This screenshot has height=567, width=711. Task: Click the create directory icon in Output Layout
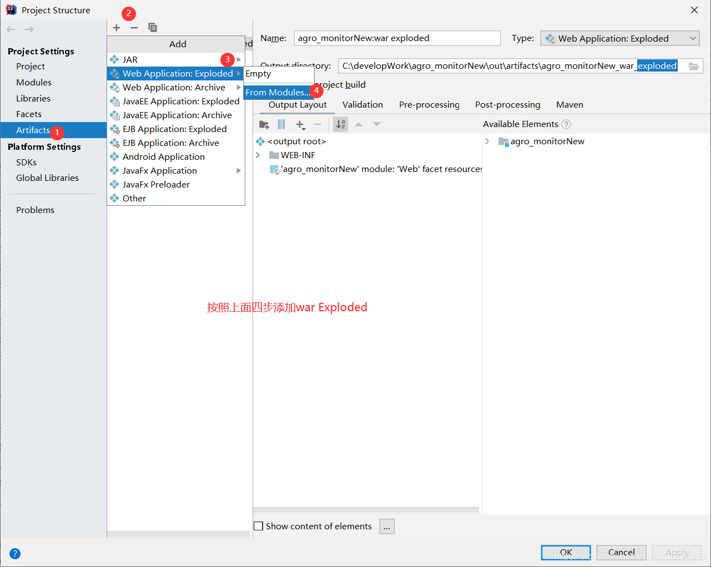(264, 124)
